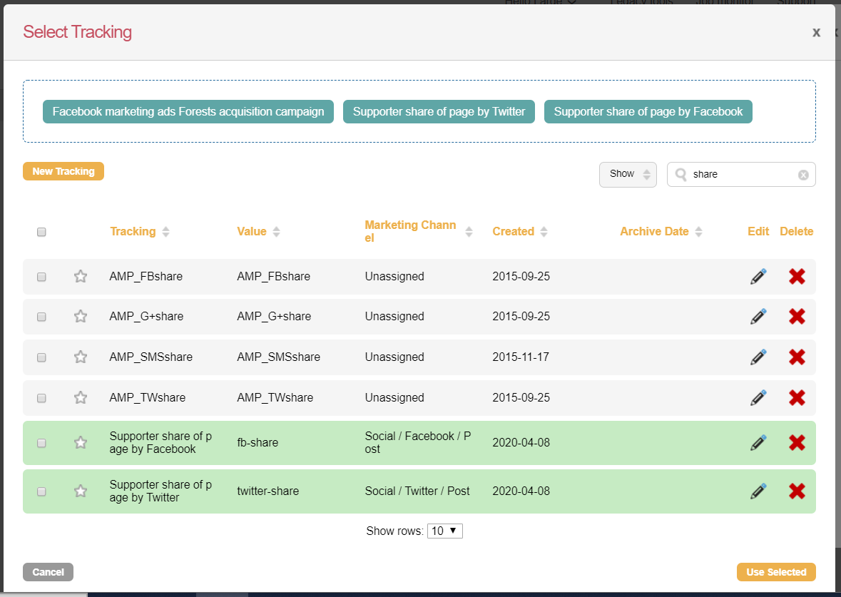Image resolution: width=841 pixels, height=597 pixels.
Task: Tick the select-all checkbox in table header
Action: 41,232
